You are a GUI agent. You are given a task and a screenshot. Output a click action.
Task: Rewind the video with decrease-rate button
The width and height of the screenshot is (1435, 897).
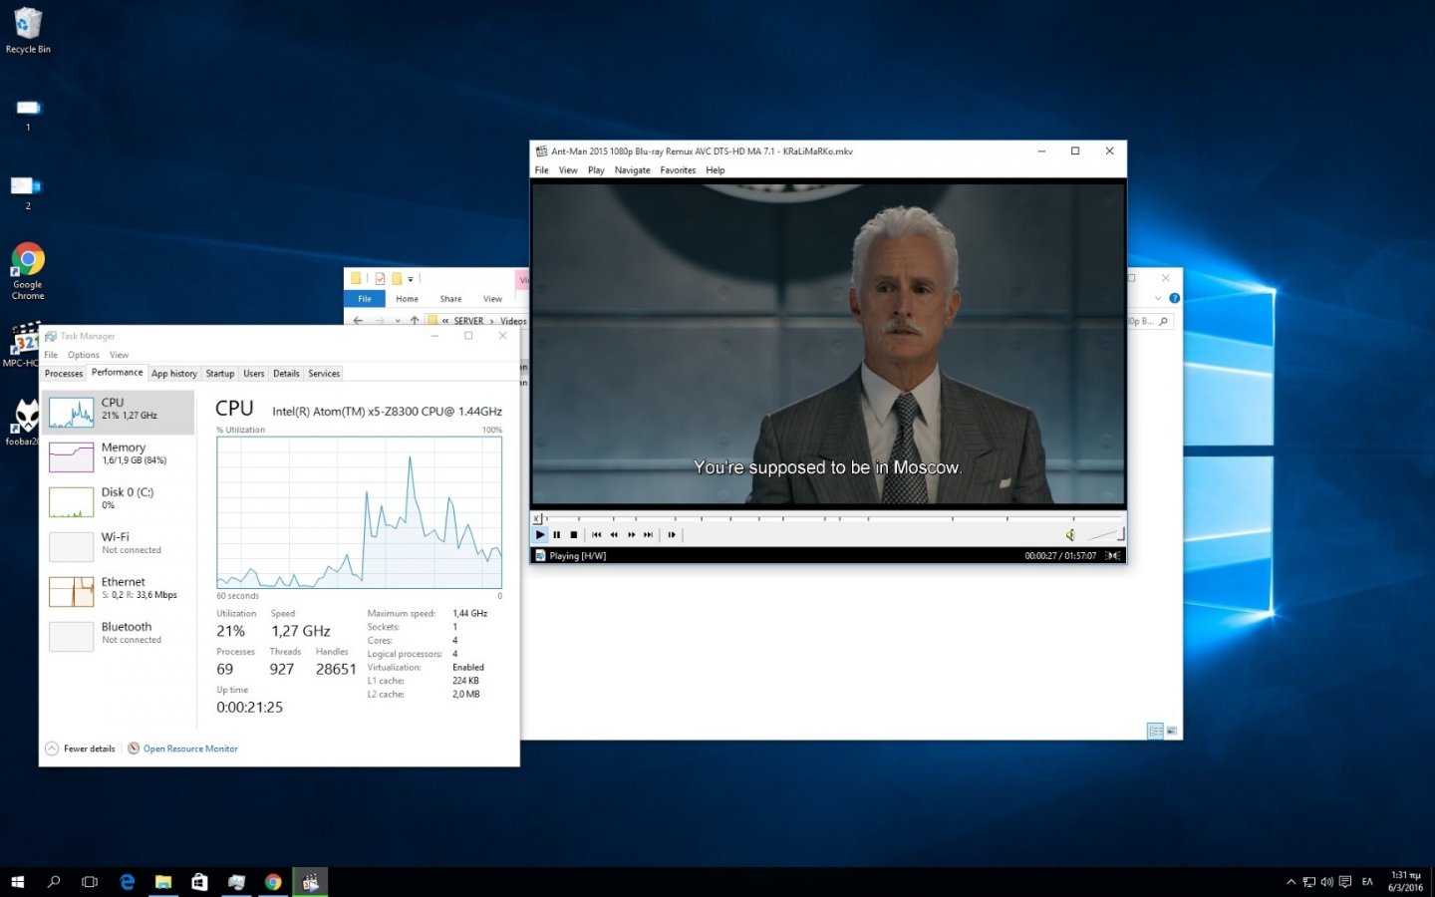point(614,535)
